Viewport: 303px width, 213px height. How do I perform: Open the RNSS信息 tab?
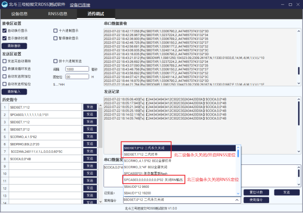tap(57, 14)
